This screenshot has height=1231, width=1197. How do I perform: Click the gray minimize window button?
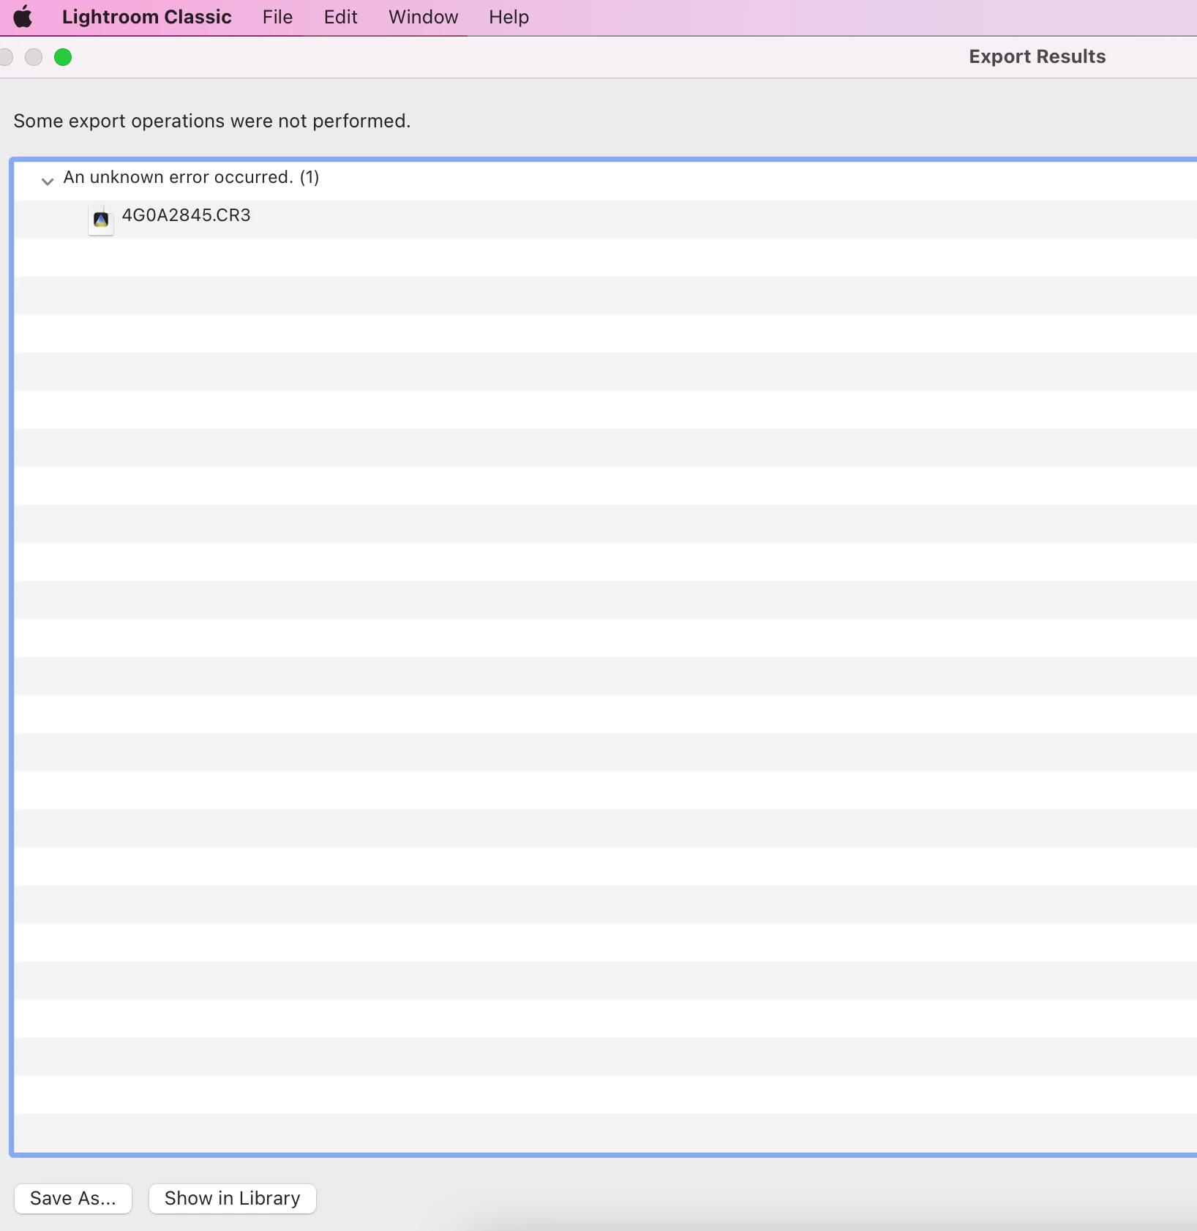(34, 57)
